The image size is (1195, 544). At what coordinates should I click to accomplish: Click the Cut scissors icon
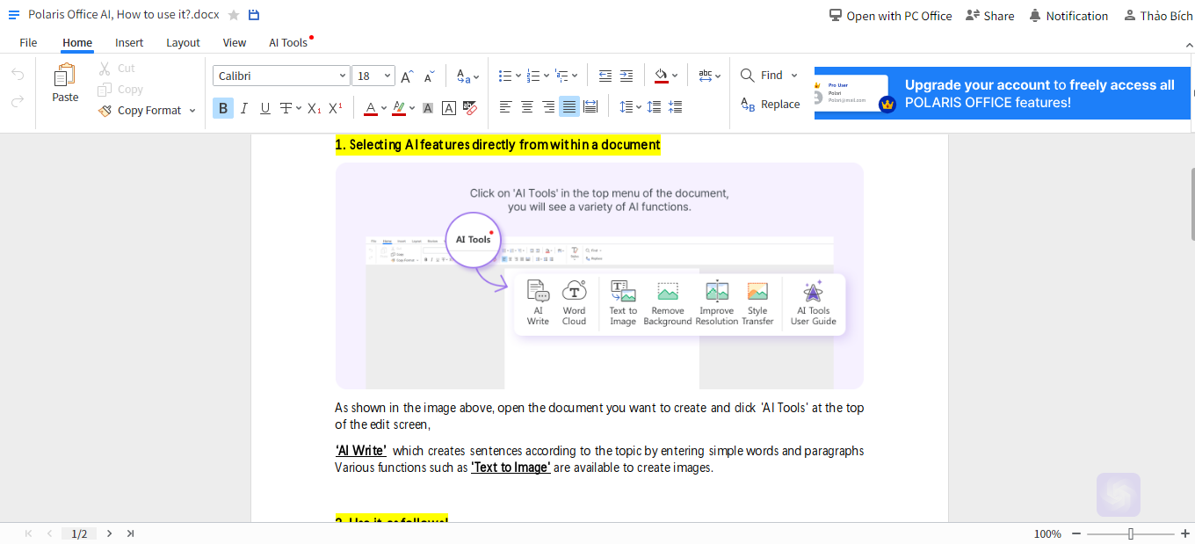[x=105, y=68]
